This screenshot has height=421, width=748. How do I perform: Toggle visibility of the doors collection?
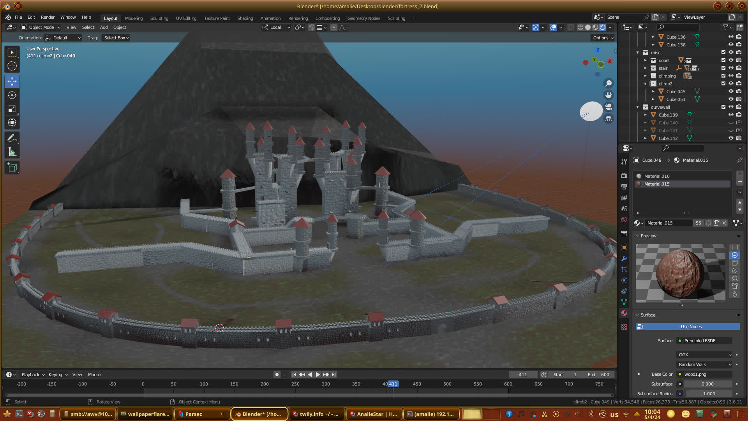[731, 60]
